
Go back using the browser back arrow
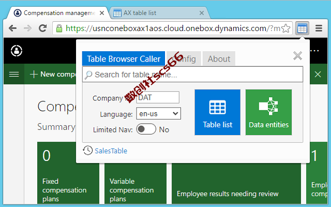coord(12,28)
